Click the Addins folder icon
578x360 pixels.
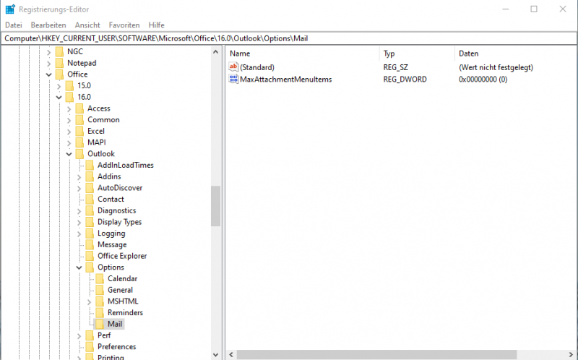90,177
